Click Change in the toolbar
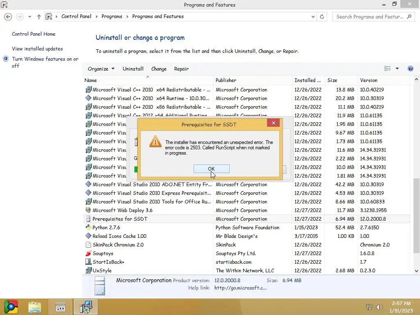Screen dimensions: 420x315 click(x=159, y=69)
